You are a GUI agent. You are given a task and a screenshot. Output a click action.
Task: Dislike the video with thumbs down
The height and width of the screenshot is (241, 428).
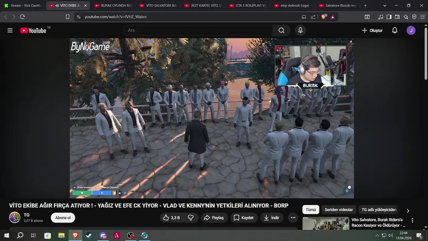(x=191, y=218)
